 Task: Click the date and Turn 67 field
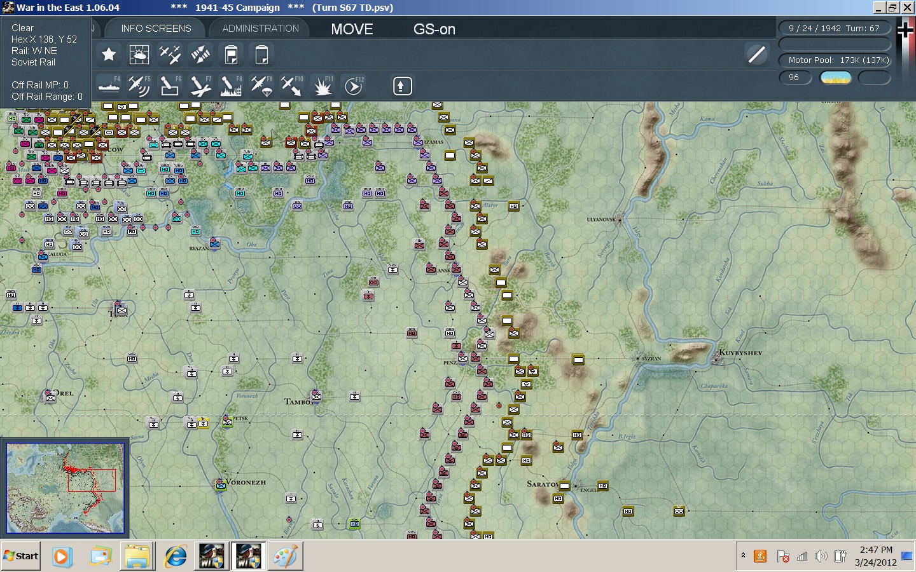[x=834, y=28]
